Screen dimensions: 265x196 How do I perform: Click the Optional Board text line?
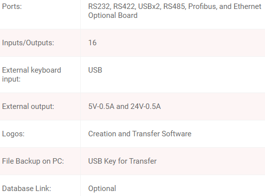(x=113, y=15)
